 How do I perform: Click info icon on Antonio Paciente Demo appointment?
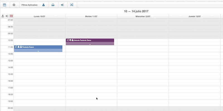tap(70, 40)
